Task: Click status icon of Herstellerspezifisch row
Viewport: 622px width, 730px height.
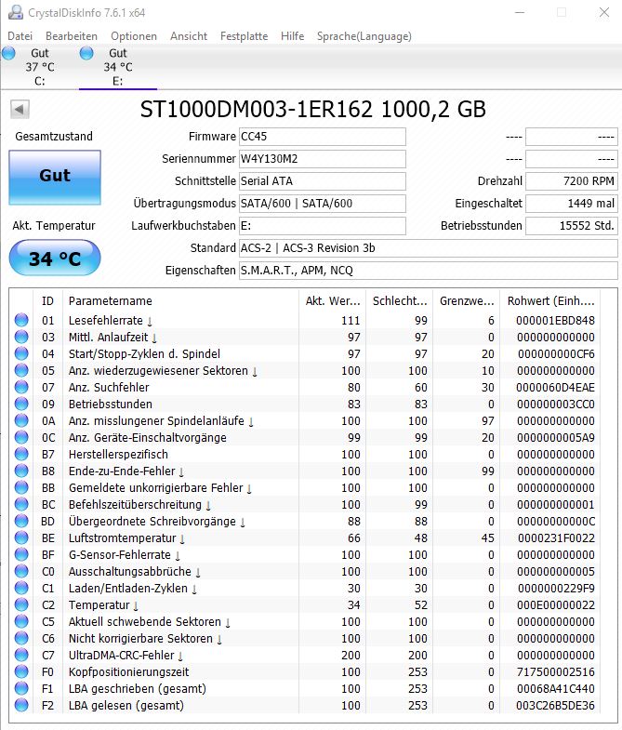Action: click(x=21, y=455)
